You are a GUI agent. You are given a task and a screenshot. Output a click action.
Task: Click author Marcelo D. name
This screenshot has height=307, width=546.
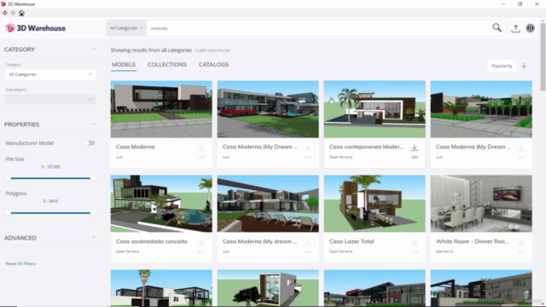[x=444, y=252]
